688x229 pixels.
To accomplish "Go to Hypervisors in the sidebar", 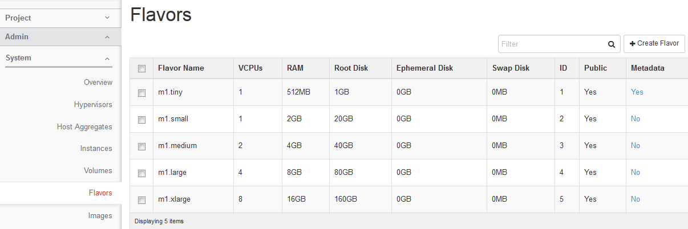I will [93, 105].
